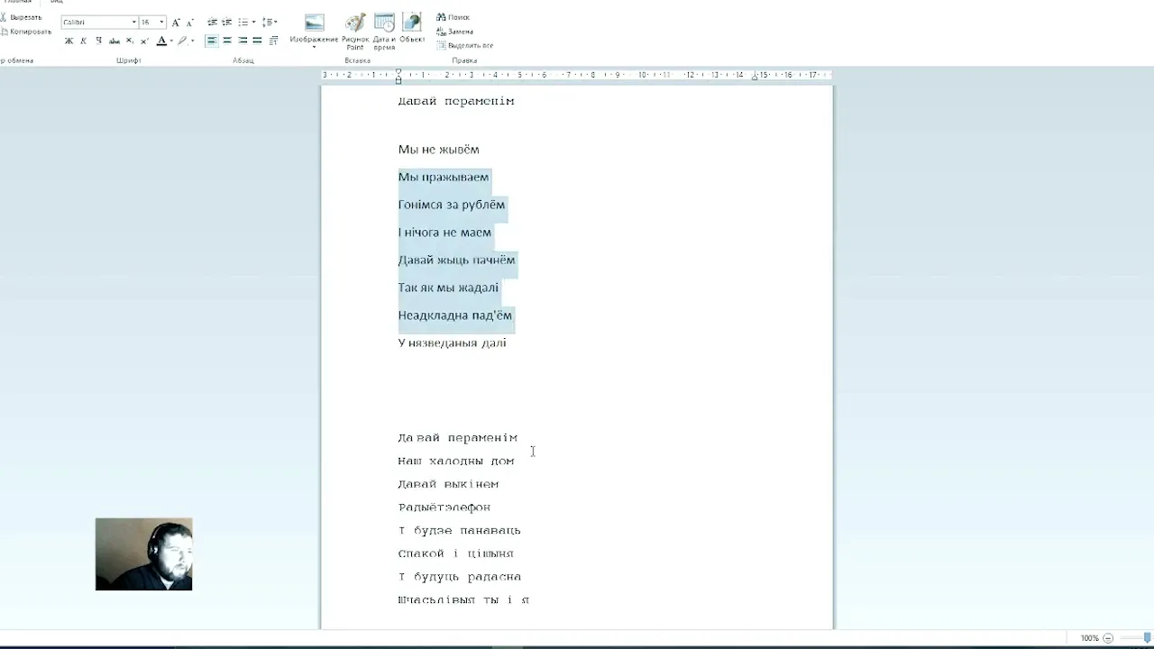The width and height of the screenshot is (1154, 649).
Task: Click the line 'Неадкладна пад'ём'
Action: (455, 315)
